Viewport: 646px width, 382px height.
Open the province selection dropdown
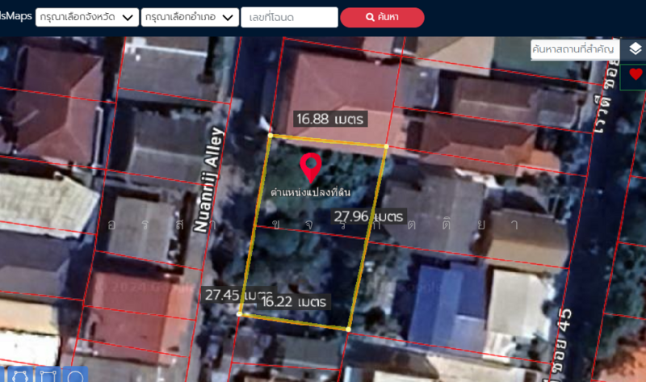click(x=87, y=17)
